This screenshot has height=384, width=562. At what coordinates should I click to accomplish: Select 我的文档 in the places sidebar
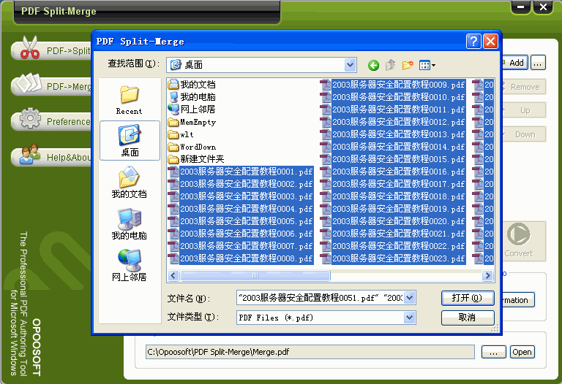pos(129,183)
